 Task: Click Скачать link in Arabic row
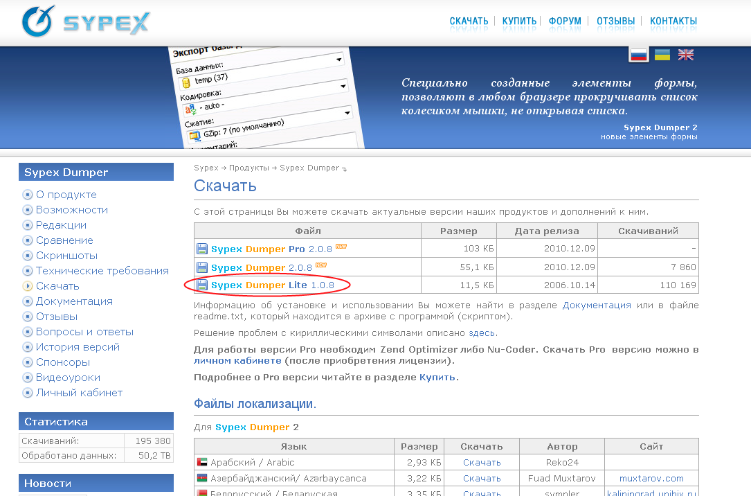coord(482,463)
